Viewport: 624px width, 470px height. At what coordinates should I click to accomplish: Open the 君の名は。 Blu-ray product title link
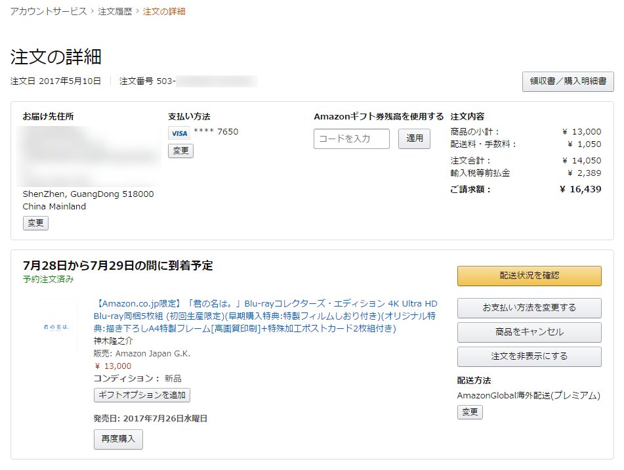[x=266, y=316]
